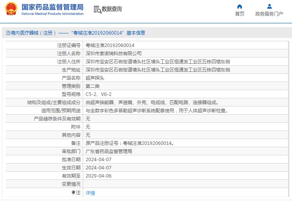Click the 注册人住所 label
292x202 pixels.
click(x=69, y=62)
